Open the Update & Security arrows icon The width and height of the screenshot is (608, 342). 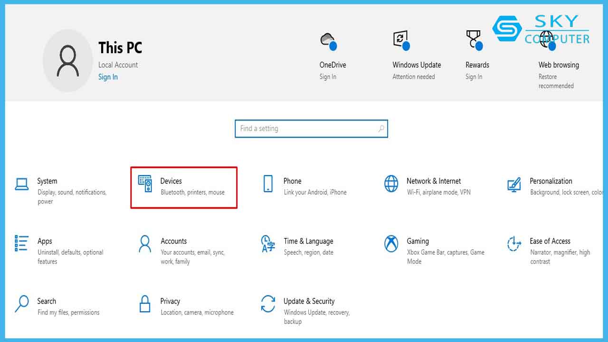[x=268, y=304]
